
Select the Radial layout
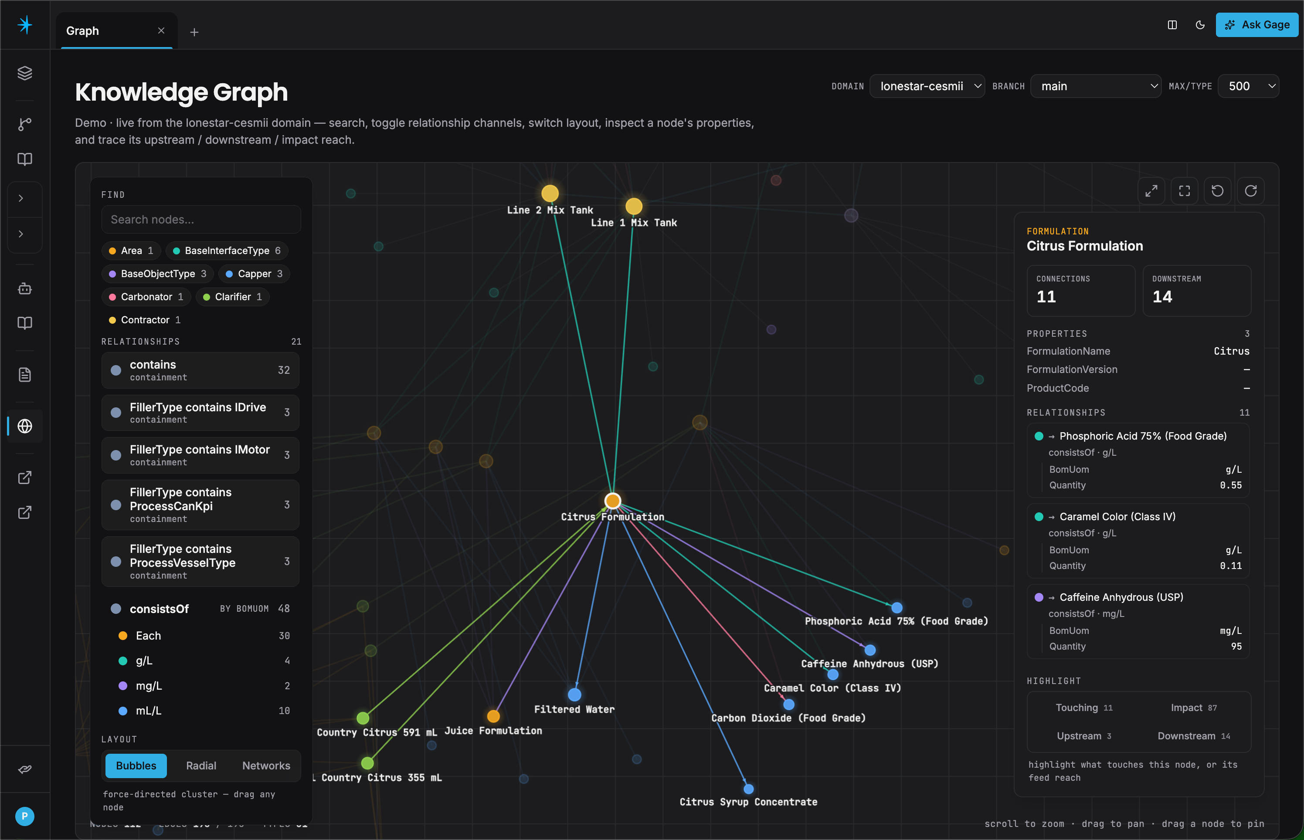coord(201,766)
